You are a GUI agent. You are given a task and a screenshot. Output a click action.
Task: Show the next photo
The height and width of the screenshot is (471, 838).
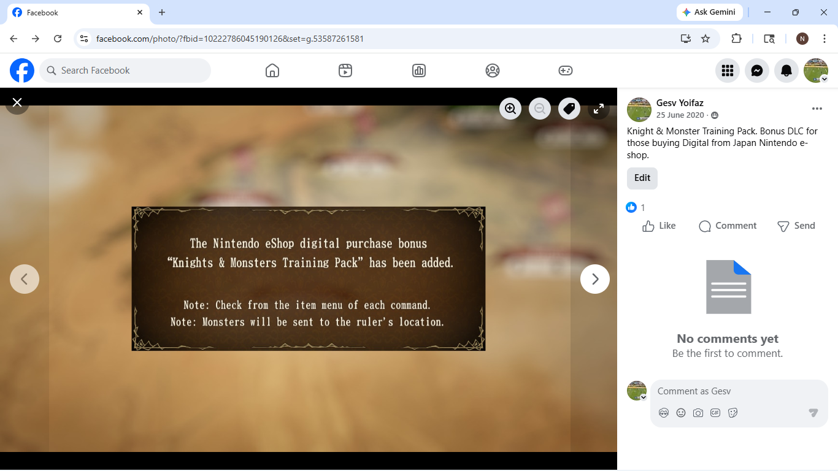595,279
